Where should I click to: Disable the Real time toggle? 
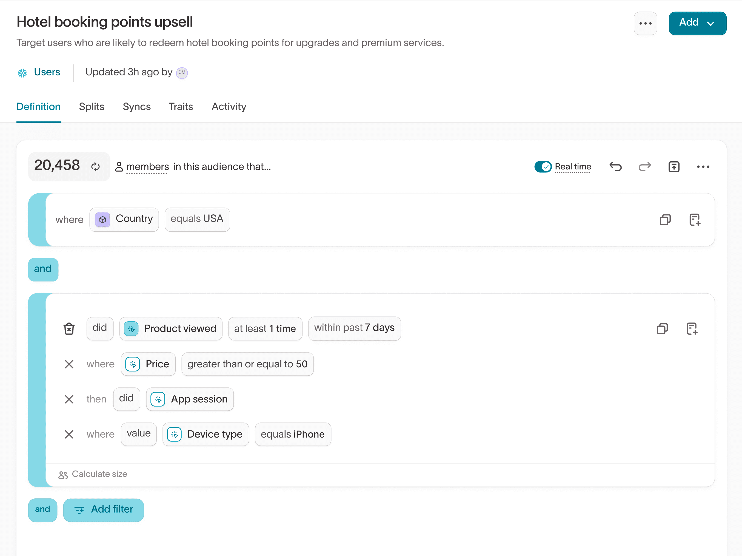point(543,166)
